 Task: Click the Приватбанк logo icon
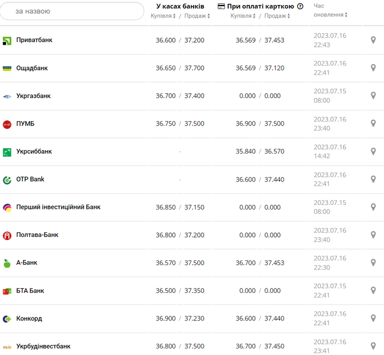tap(7, 41)
